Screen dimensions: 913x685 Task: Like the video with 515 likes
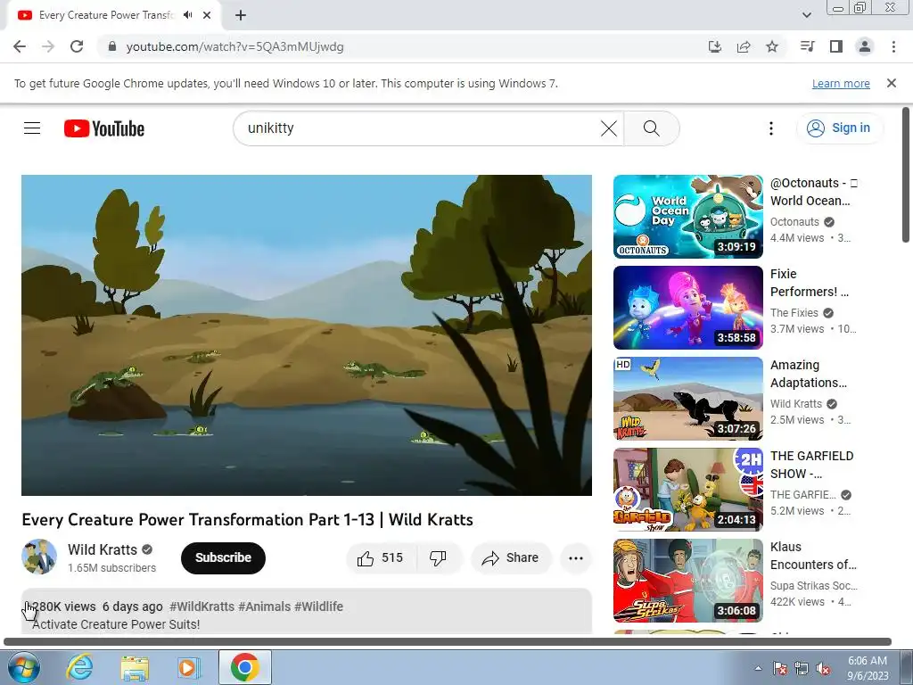coord(382,558)
